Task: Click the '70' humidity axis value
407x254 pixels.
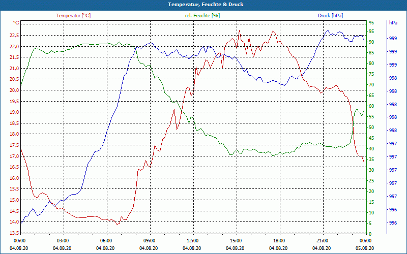Action: point(371,85)
